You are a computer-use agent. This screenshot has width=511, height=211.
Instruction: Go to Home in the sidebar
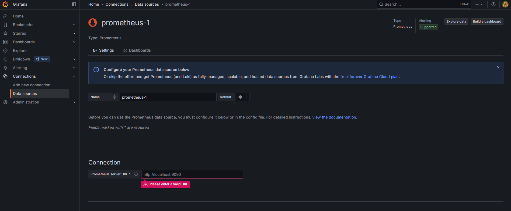click(x=18, y=16)
